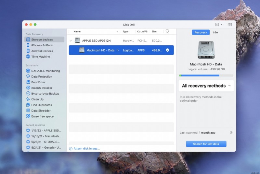Viewport: 260px width, 174px height.
Task: Launch Byte-to-byte Backup
Action: tap(45, 94)
